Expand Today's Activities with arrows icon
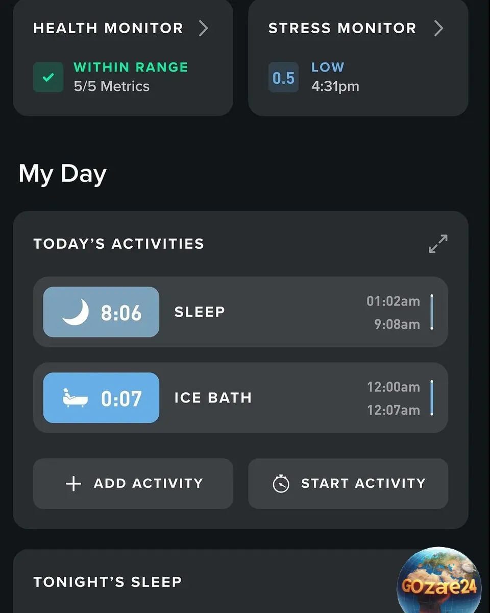 click(x=438, y=244)
